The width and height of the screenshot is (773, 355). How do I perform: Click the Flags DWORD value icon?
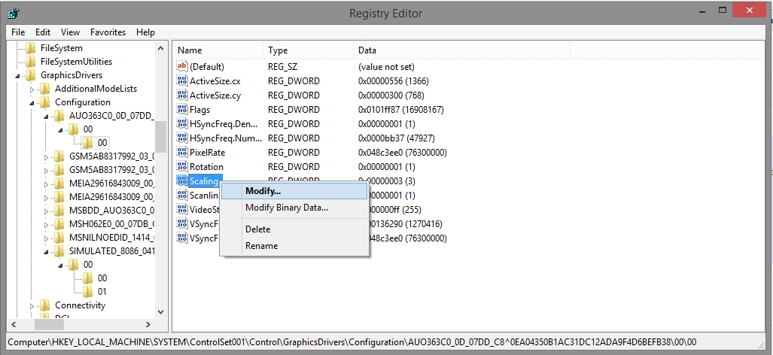[x=182, y=109]
